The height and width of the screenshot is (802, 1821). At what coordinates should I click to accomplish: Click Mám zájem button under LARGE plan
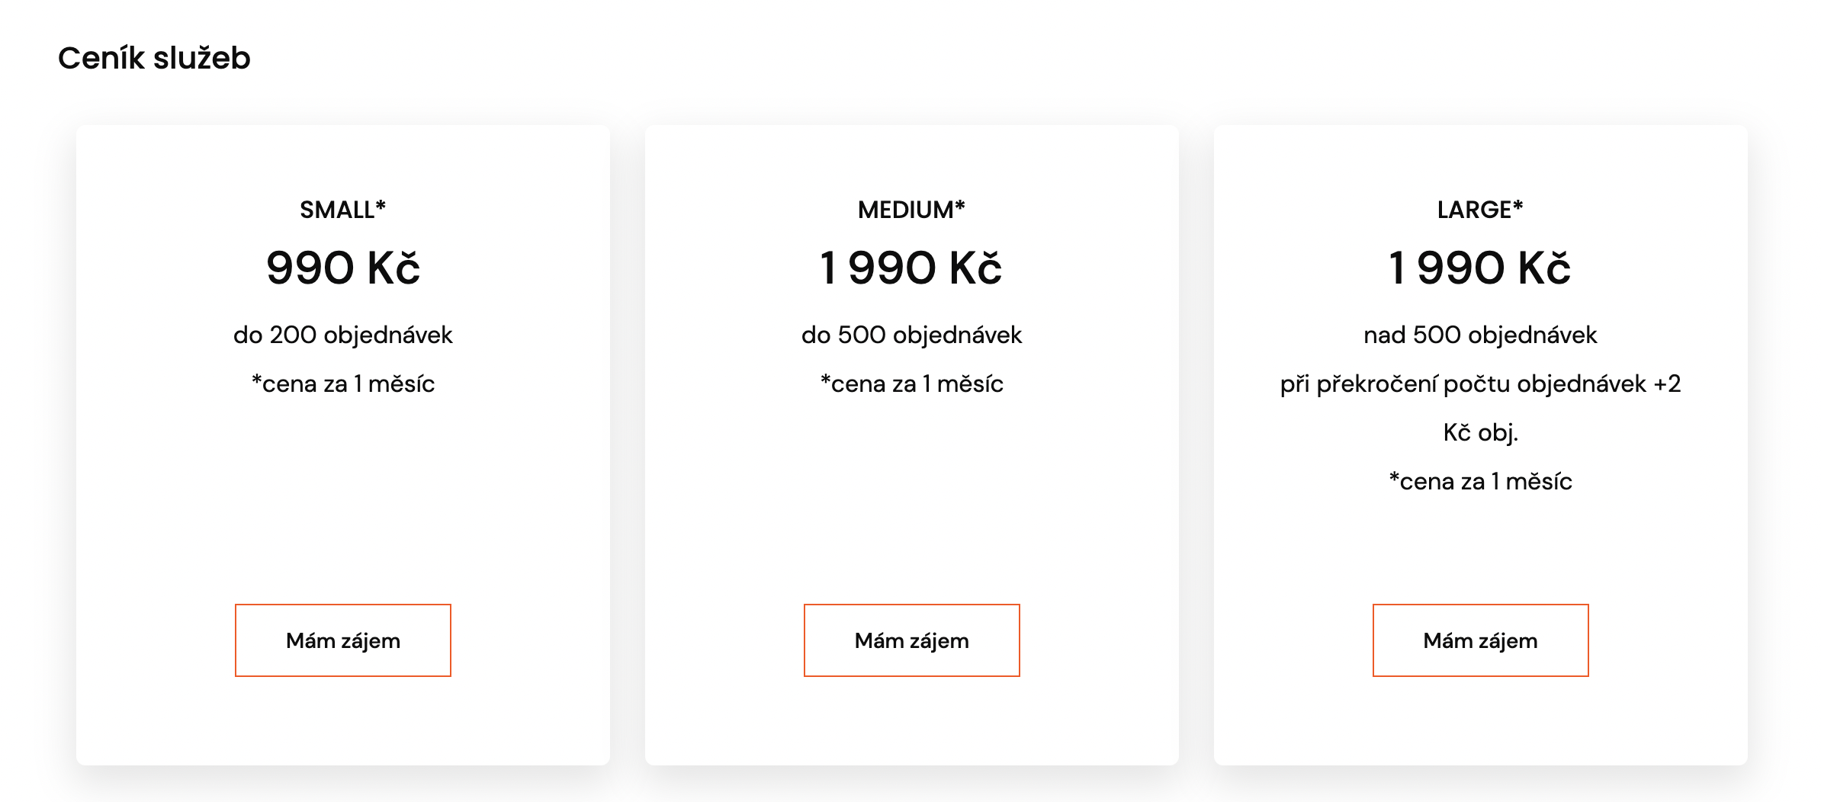(x=1481, y=640)
